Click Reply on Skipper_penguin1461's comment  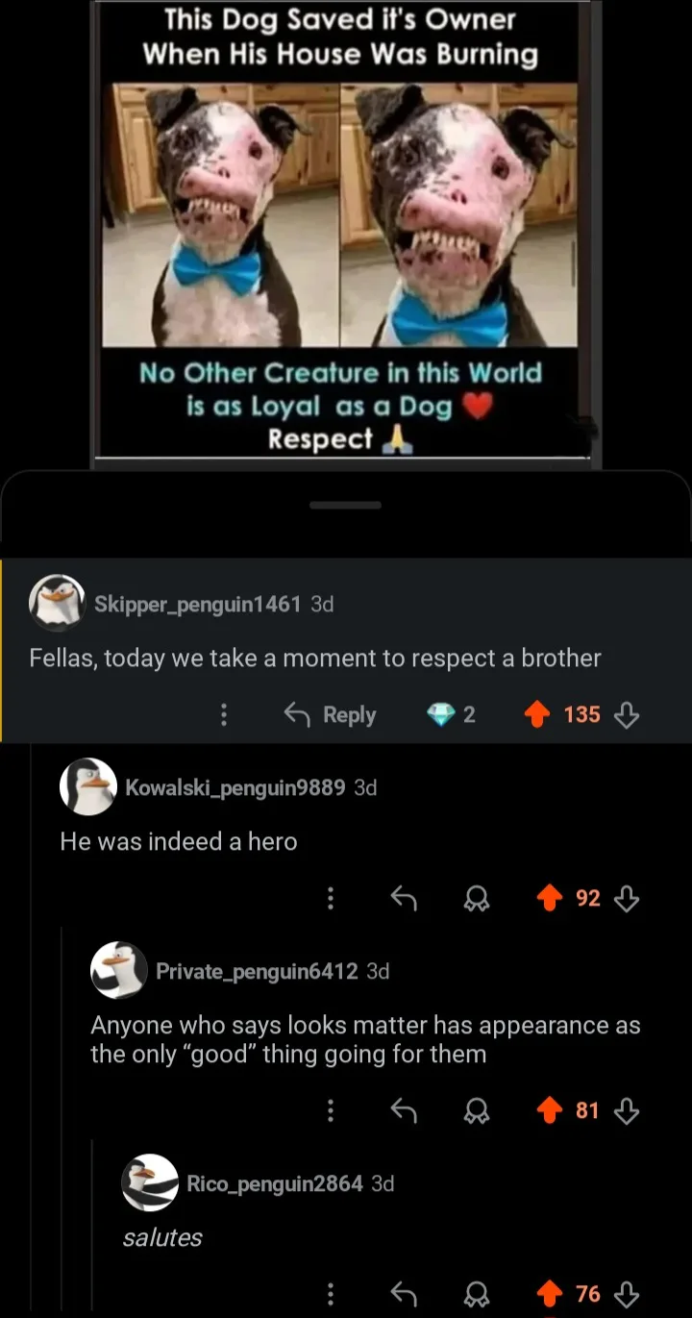point(331,714)
